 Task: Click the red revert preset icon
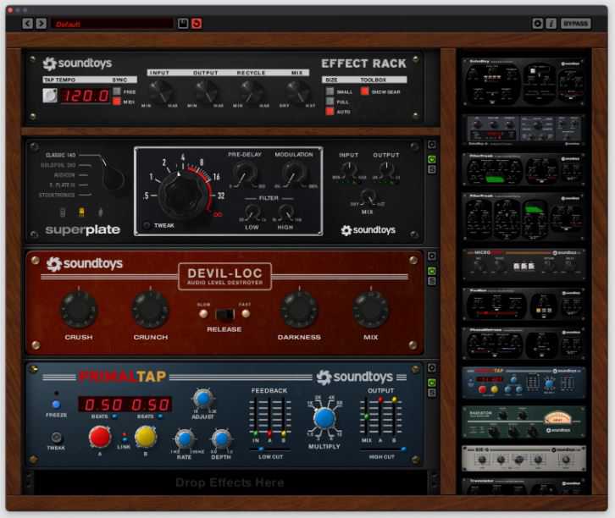(x=197, y=24)
